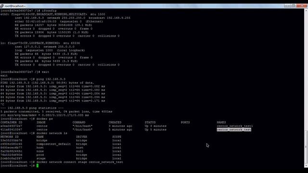Click the 'lo: flags=73' line
308x173 pixels.
pos(40,43)
